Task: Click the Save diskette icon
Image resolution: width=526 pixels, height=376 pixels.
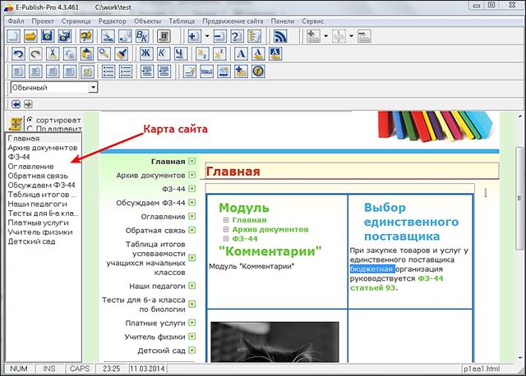Action: 47,36
